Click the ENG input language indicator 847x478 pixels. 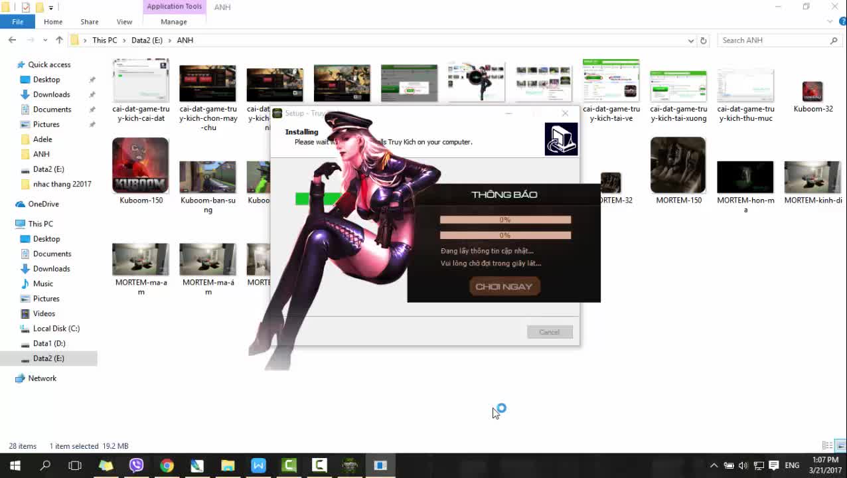pos(792,465)
